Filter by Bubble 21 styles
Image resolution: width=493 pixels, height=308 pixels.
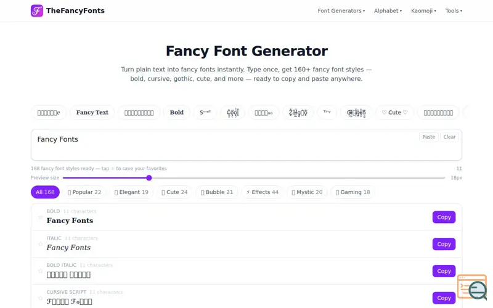pyautogui.click(x=217, y=192)
